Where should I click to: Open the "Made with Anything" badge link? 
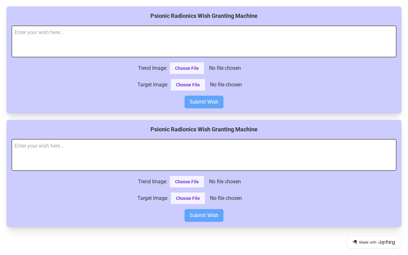pos(374,242)
